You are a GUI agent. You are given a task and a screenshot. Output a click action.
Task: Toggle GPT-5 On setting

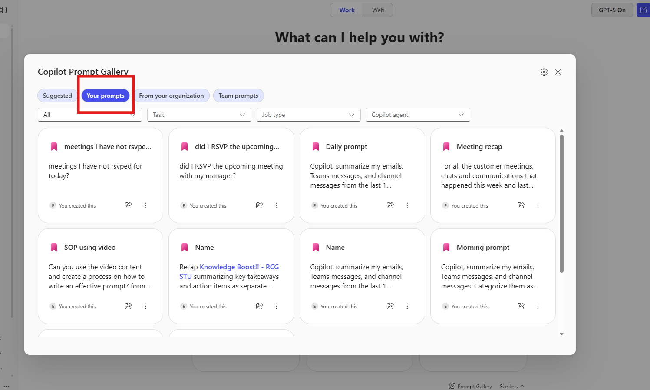pyautogui.click(x=612, y=10)
